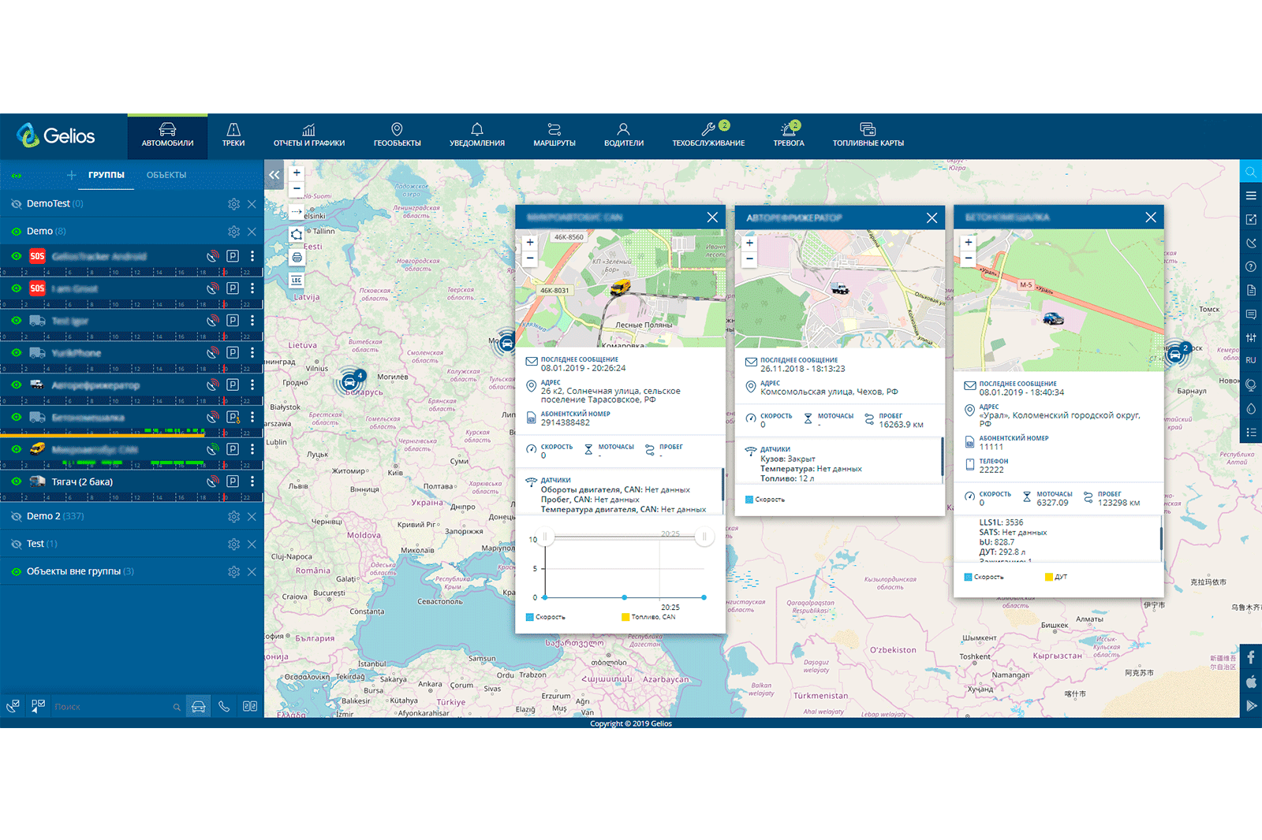
Task: Click the Gelios logo
Action: click(55, 136)
